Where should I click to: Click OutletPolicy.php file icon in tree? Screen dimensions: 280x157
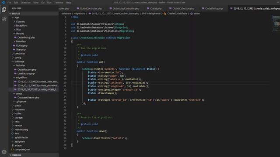click(15, 38)
